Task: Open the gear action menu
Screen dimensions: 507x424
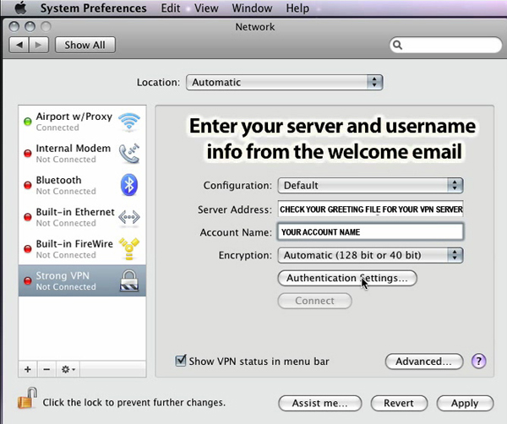Action: (68, 369)
